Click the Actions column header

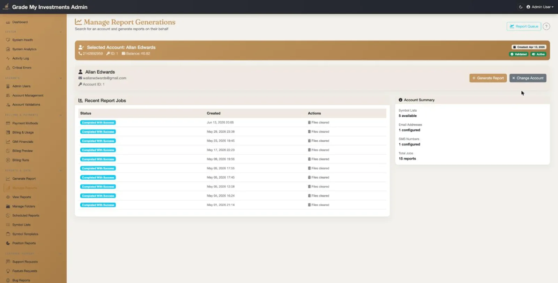[314, 113]
